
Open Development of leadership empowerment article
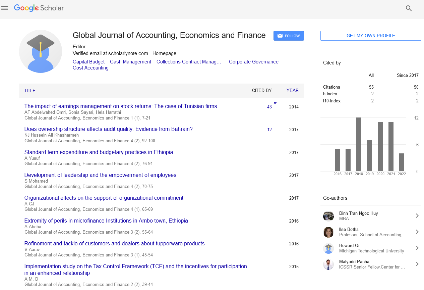coord(100,175)
